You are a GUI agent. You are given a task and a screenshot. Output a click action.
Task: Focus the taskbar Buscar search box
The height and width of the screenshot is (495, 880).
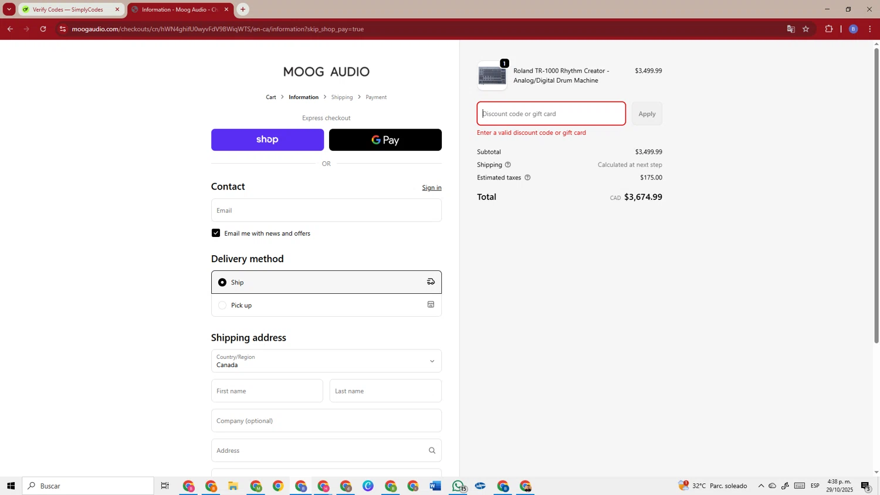88,486
